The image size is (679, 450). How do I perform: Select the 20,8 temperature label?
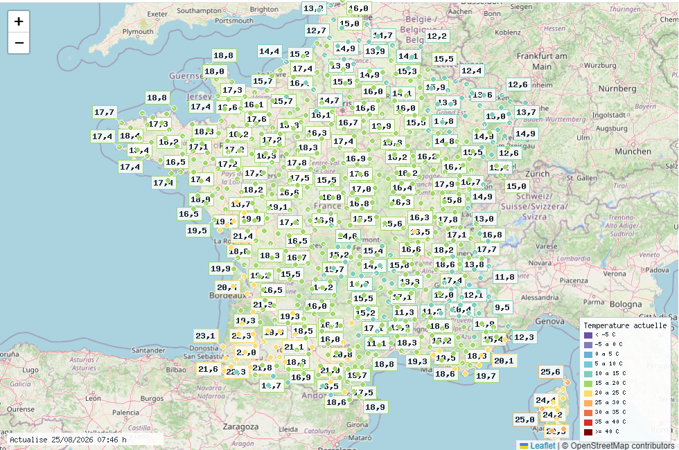tap(342, 354)
